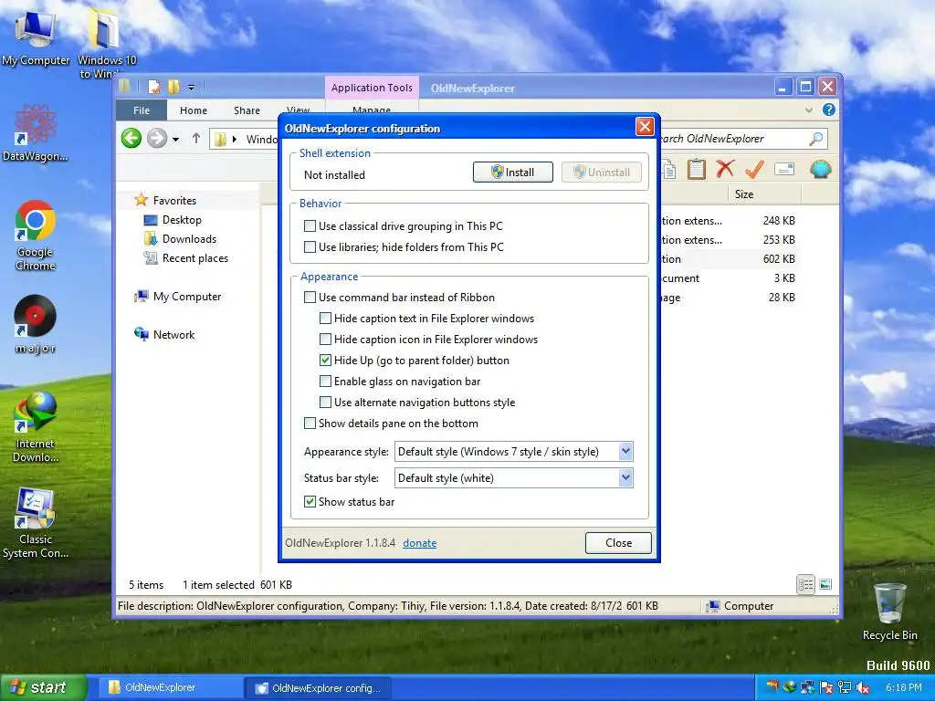Click the teal shell toolbar icon
The width and height of the screenshot is (935, 701).
pyautogui.click(x=821, y=169)
